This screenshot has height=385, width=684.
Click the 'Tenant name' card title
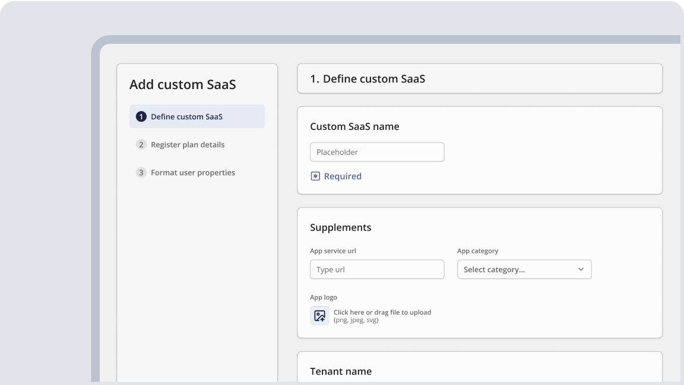point(341,371)
